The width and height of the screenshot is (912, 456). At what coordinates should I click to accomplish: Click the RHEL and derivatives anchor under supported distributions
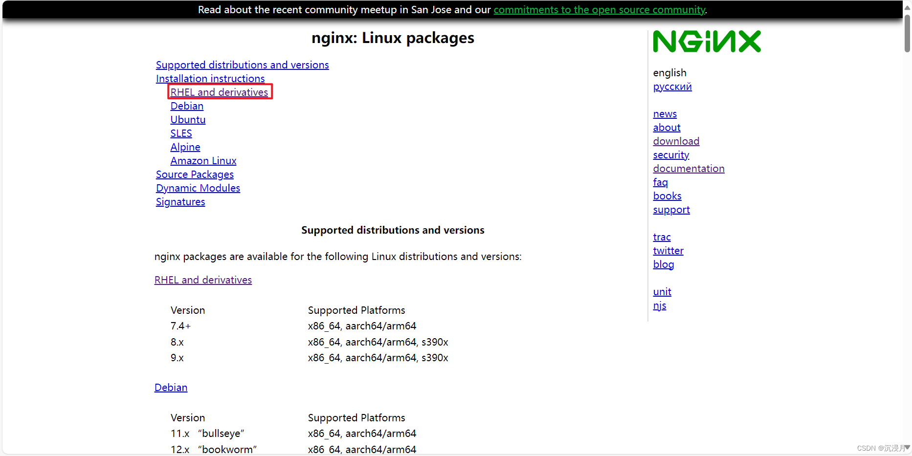tap(202, 280)
